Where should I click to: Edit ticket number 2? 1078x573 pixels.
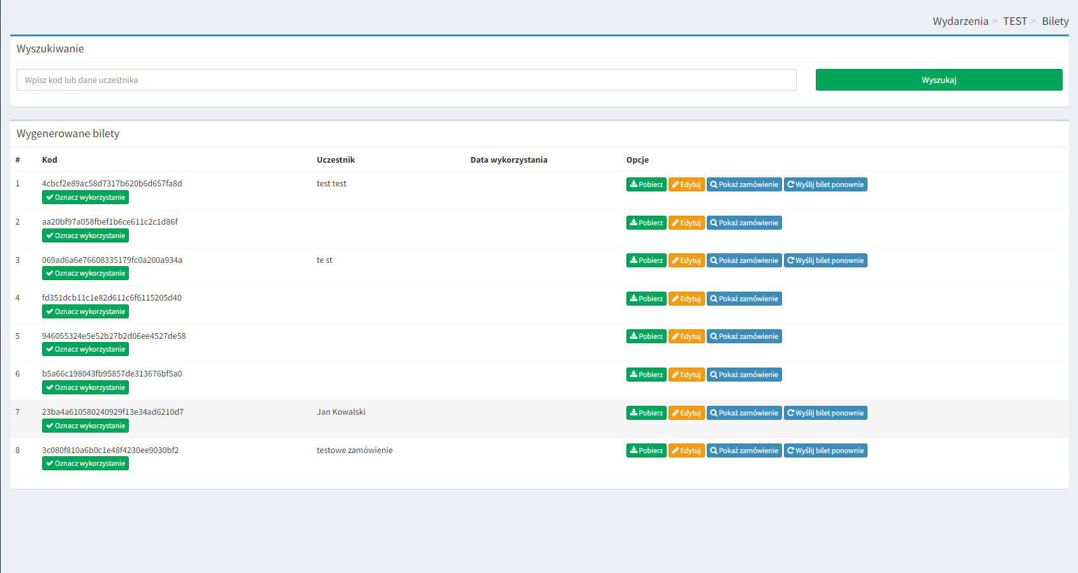coord(686,223)
